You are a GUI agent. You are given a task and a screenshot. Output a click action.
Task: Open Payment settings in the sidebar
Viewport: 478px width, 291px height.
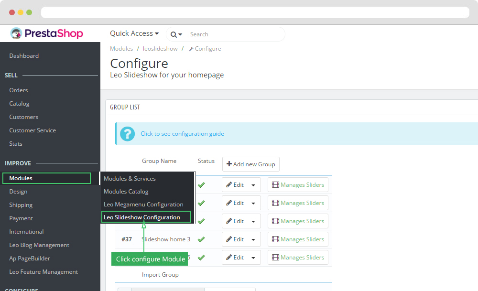click(x=21, y=218)
